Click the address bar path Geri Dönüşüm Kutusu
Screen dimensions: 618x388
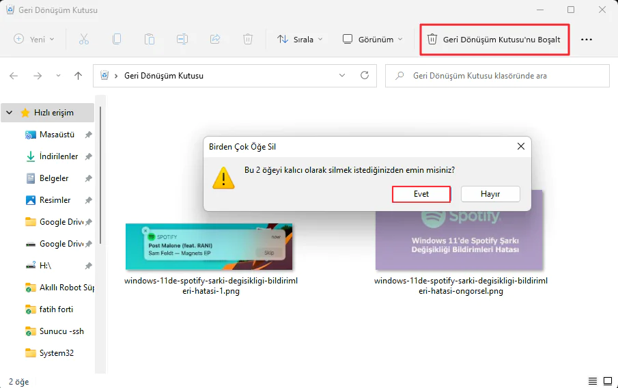coord(164,76)
